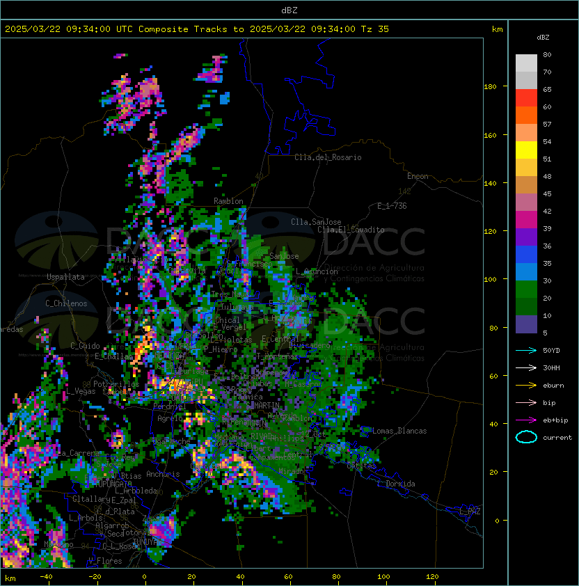
Task: Pick the gold swatch between 51 and 48 dBZ
Action: pos(526,168)
